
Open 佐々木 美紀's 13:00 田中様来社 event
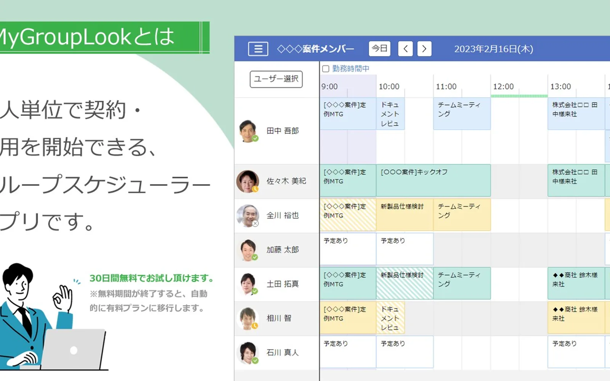pyautogui.click(x=576, y=181)
